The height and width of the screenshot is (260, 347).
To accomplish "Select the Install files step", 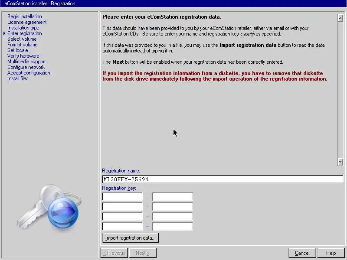I will point(18,78).
